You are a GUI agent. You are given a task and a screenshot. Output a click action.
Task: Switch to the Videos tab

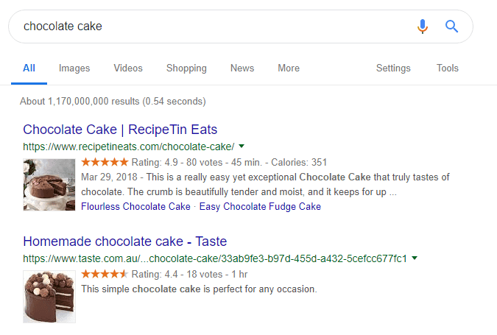pos(128,68)
